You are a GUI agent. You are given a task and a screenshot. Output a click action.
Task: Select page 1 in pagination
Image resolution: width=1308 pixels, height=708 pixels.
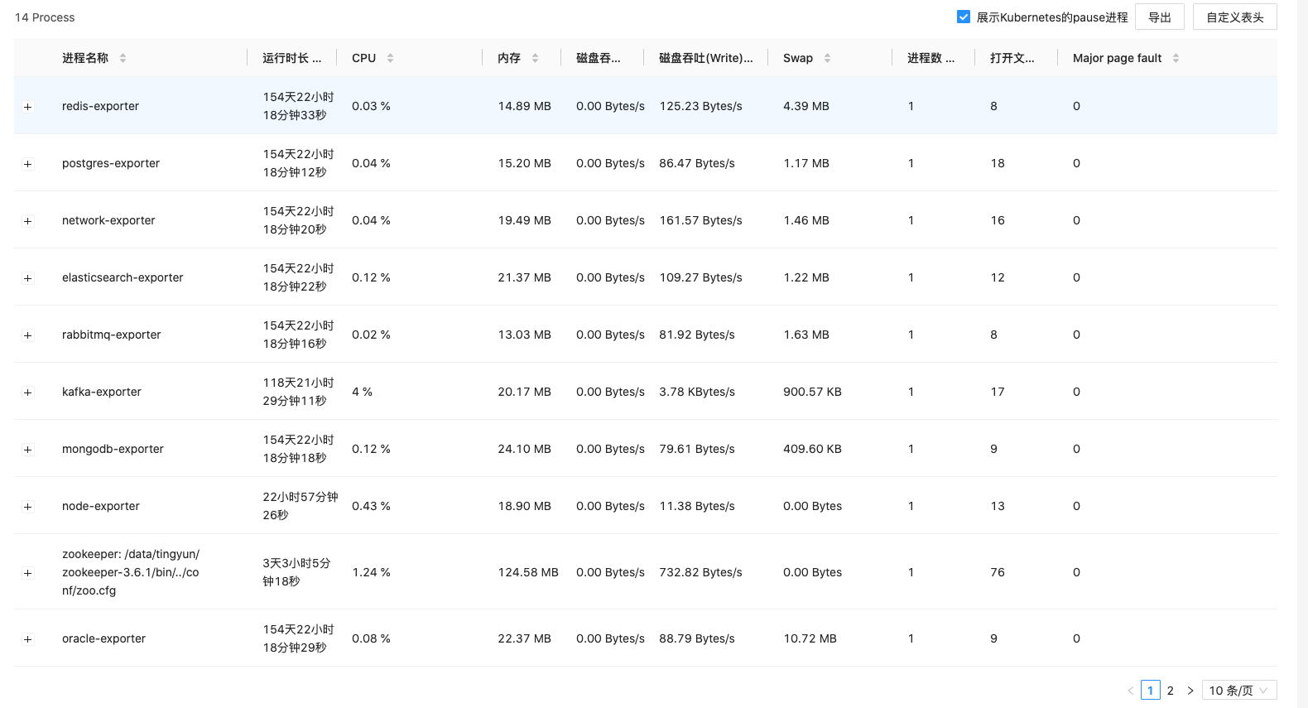[1150, 691]
